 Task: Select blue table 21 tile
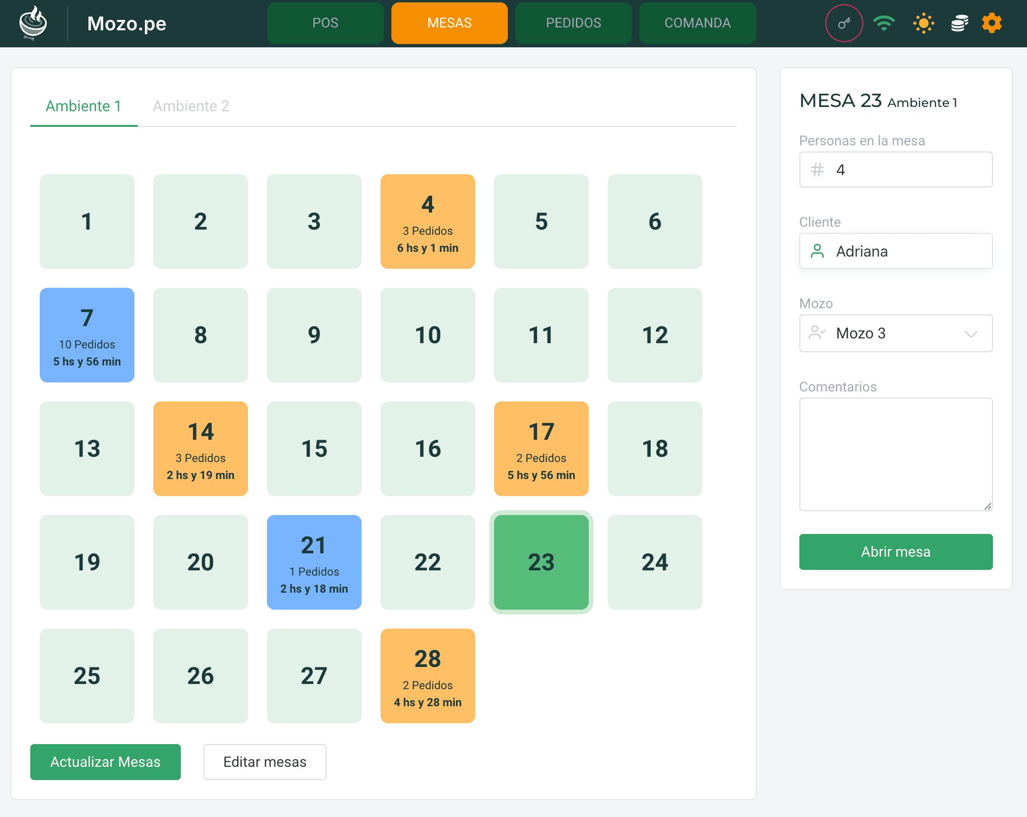(x=314, y=562)
